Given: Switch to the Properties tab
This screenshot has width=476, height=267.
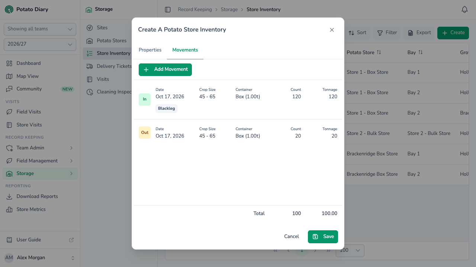Looking at the screenshot, I should coord(150,50).
